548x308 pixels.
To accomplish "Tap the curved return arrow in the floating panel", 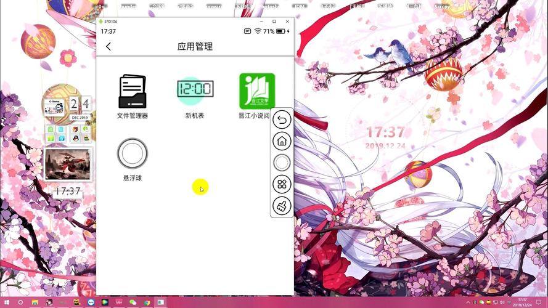I will [282, 120].
